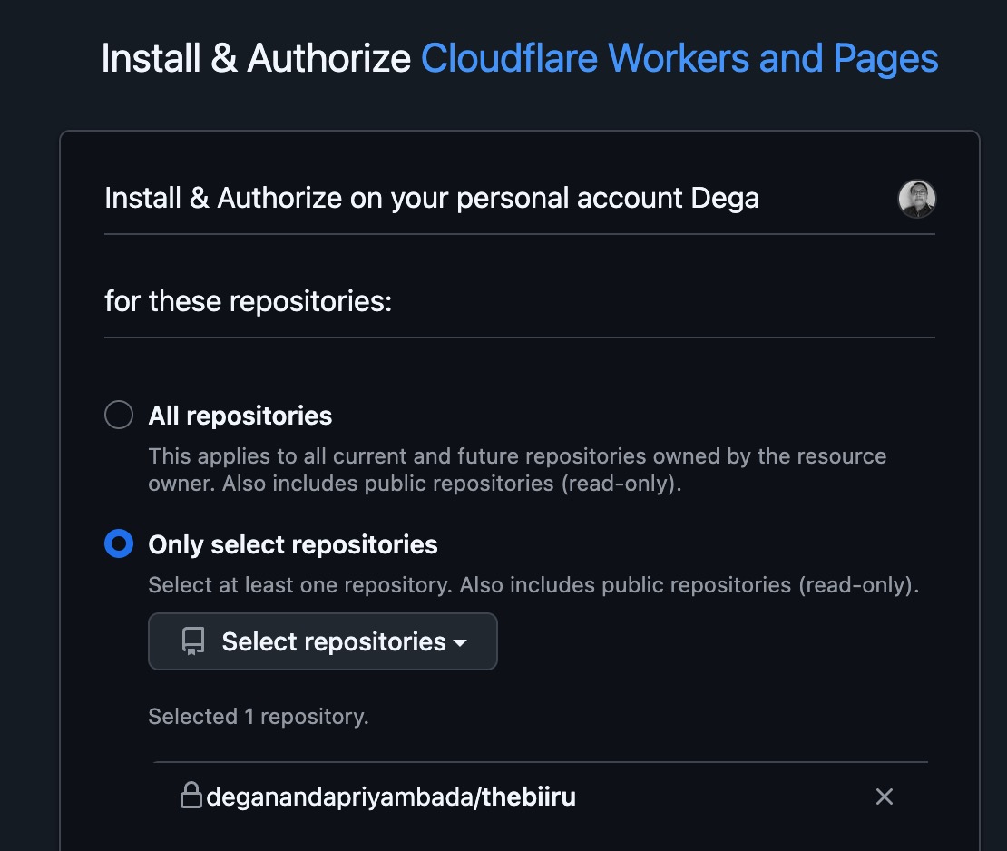Click the deganandapriyambada/thebiiru repository name
The image size is (1007, 851).
coord(391,797)
